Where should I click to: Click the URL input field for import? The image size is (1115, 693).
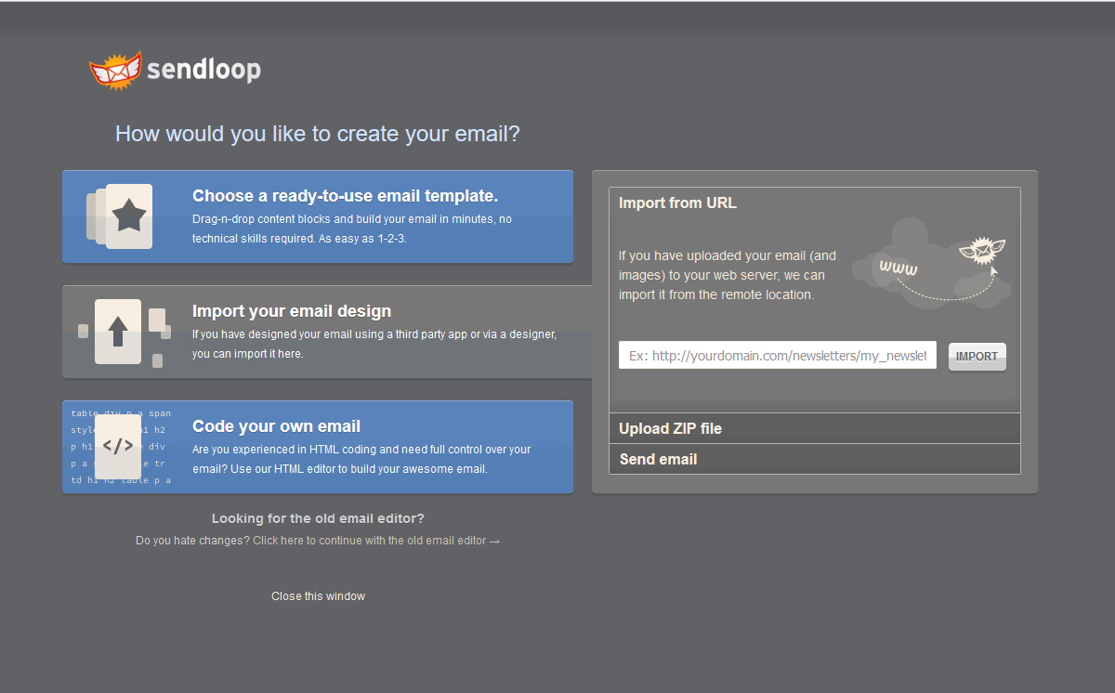point(777,356)
